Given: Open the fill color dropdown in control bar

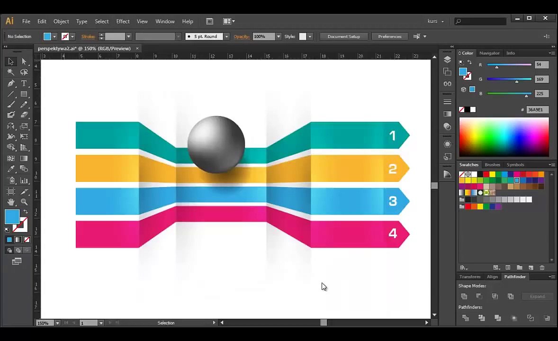Looking at the screenshot, I should click(x=54, y=36).
